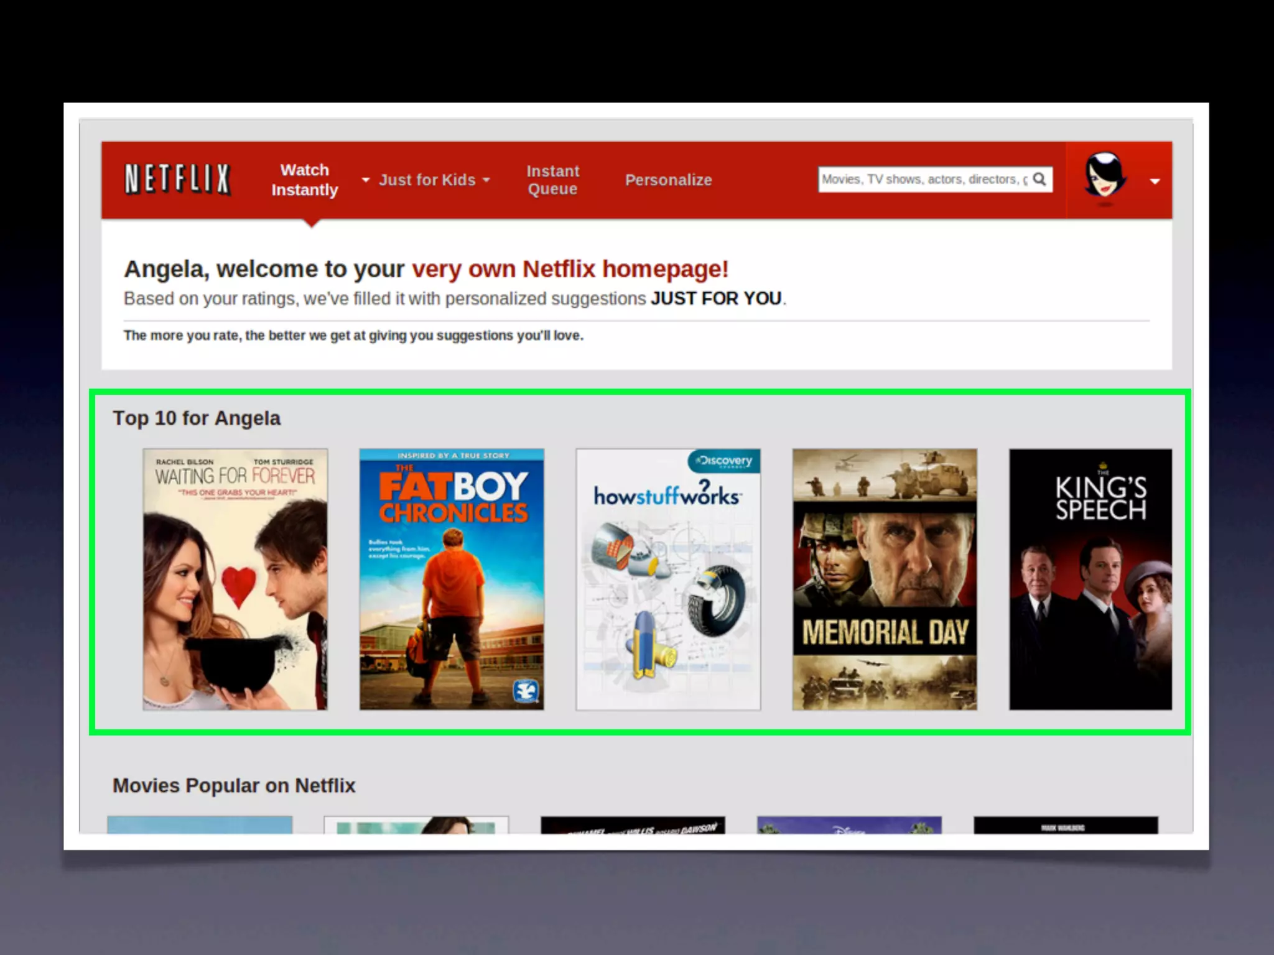This screenshot has width=1274, height=955.
Task: Open Waiting for Forever poster
Action: click(235, 579)
